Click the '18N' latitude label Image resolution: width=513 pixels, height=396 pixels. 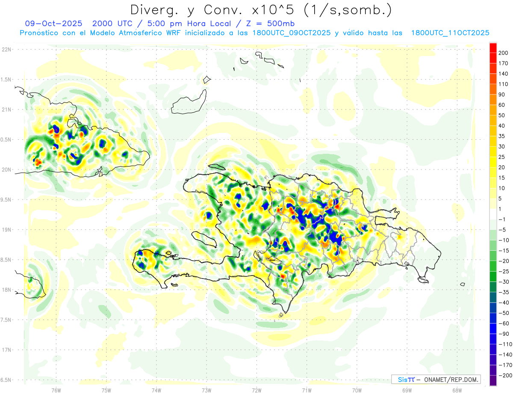click(6, 290)
